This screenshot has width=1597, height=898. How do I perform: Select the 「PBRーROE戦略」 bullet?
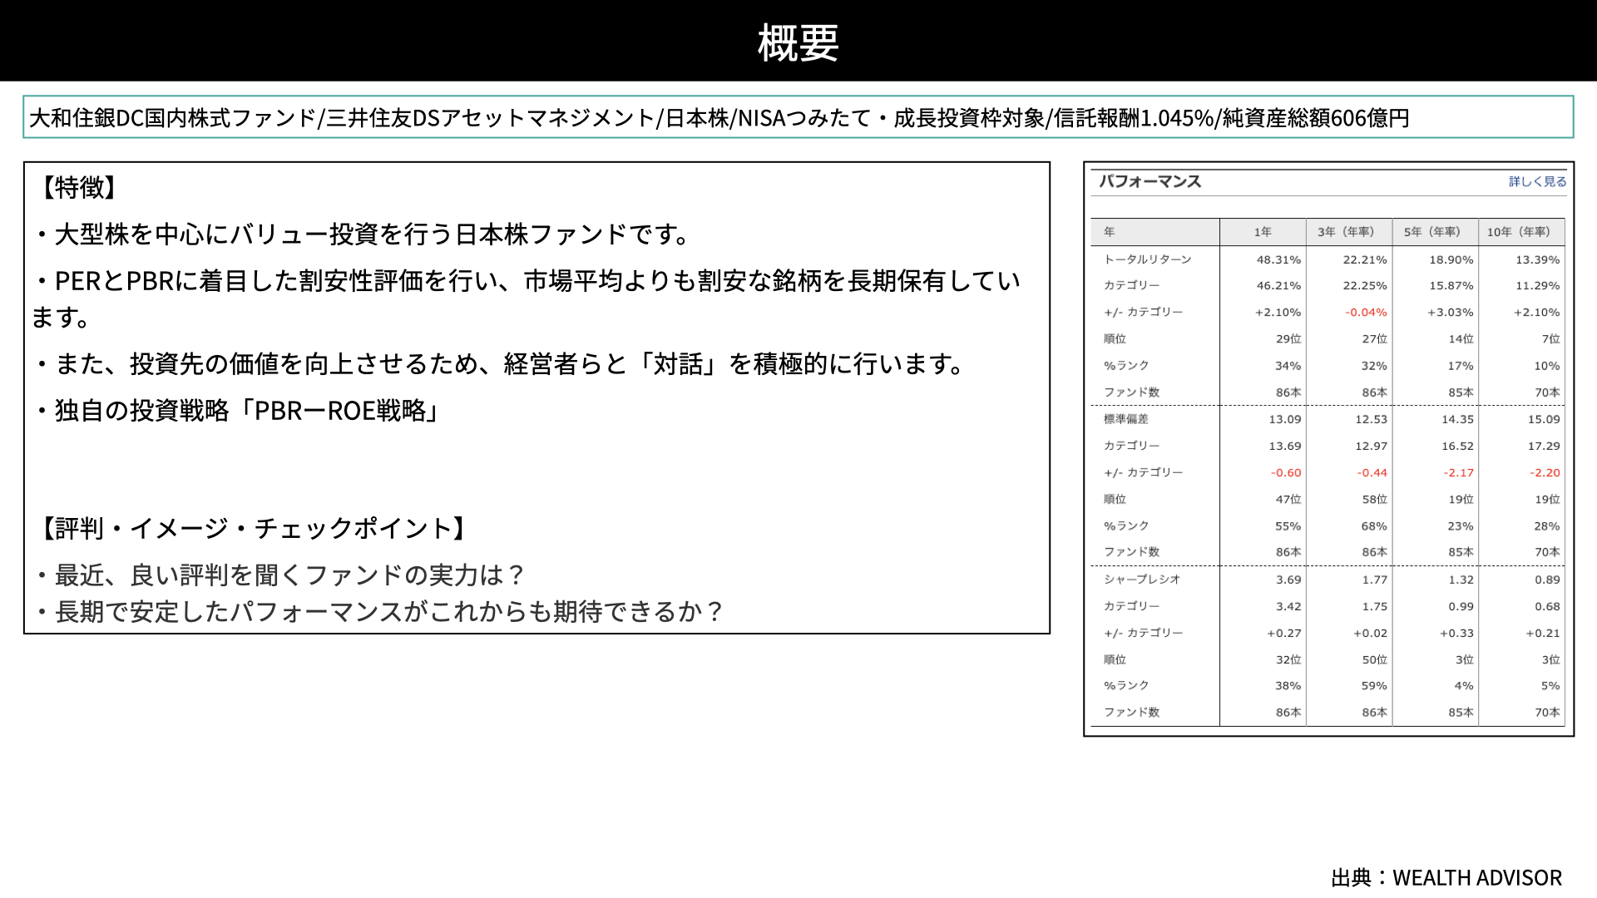pyautogui.click(x=238, y=411)
